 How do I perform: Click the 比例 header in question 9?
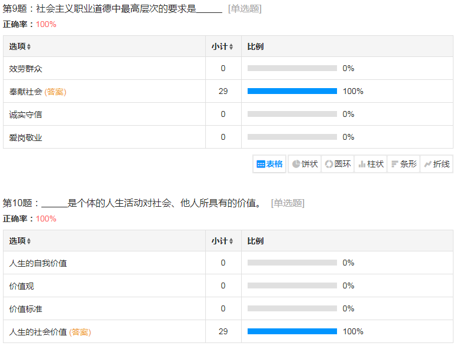[255, 46]
